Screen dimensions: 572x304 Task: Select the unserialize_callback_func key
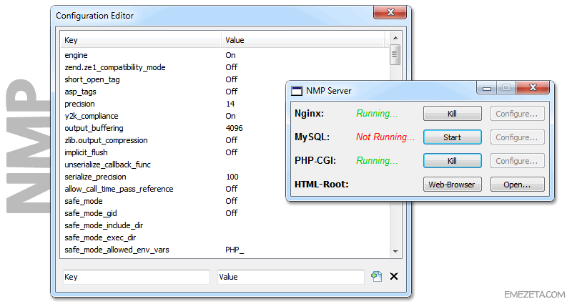(x=107, y=165)
